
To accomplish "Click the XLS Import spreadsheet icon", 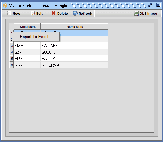I will (136, 13).
